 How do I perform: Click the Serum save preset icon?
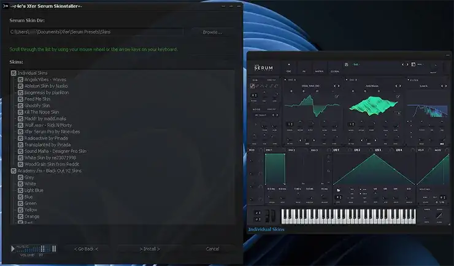(x=346, y=65)
